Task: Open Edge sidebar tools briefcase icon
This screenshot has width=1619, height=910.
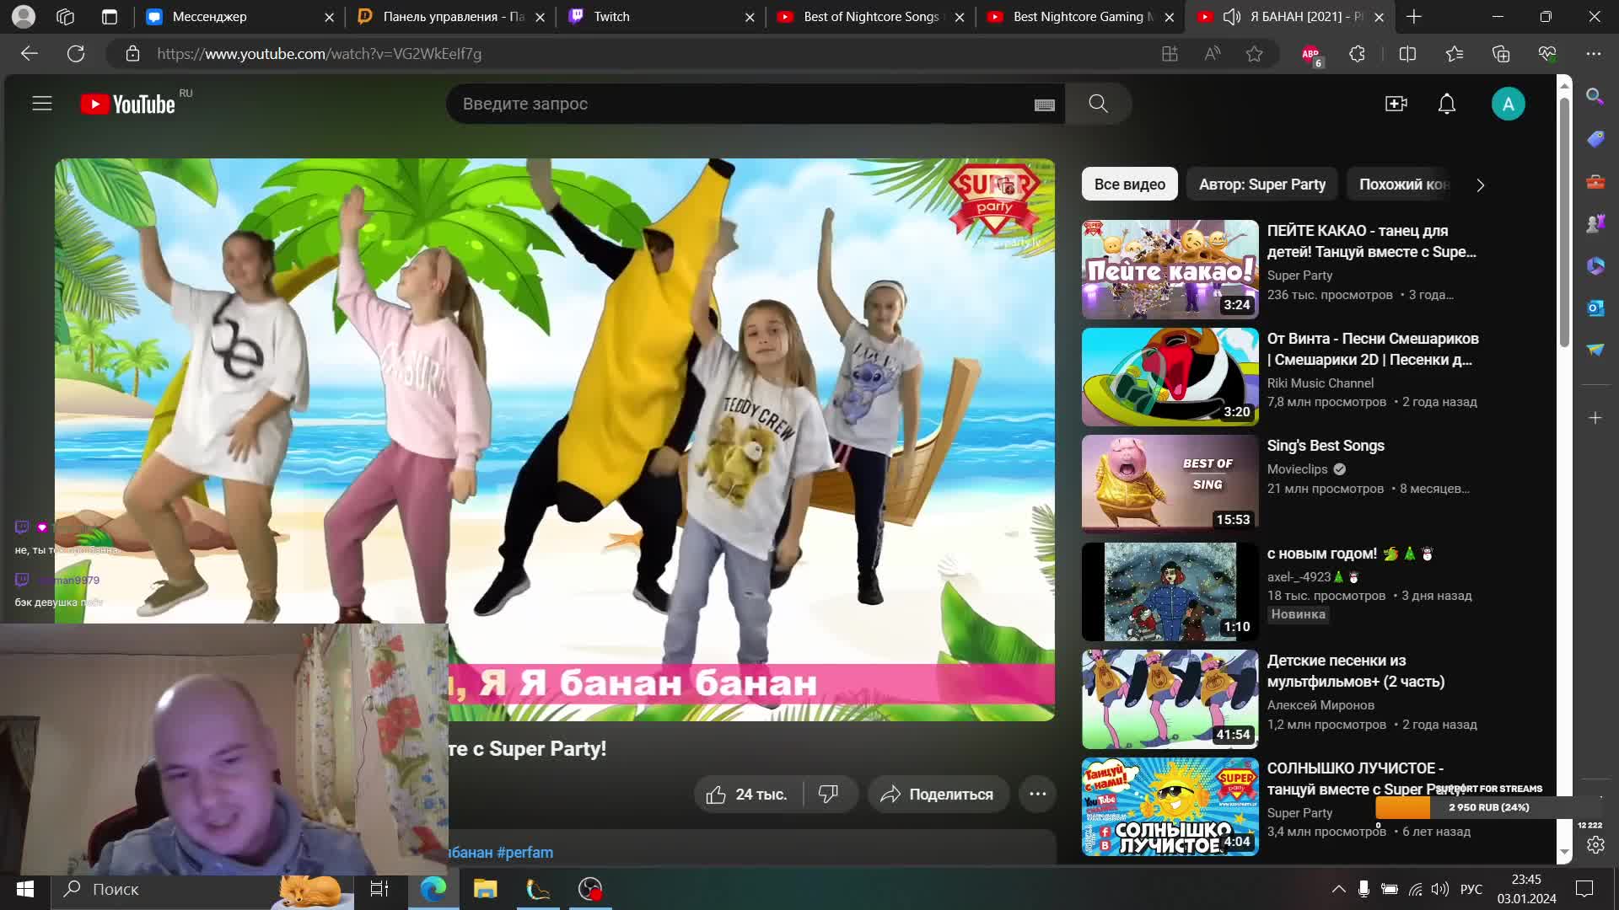Action: pyautogui.click(x=1595, y=181)
